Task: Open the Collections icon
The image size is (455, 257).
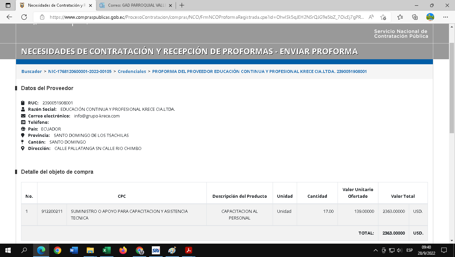Action: 415,17
